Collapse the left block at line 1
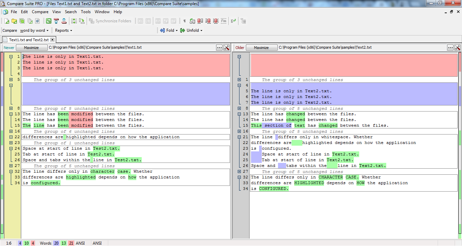The width and height of the screenshot is (462, 246). click(x=11, y=57)
